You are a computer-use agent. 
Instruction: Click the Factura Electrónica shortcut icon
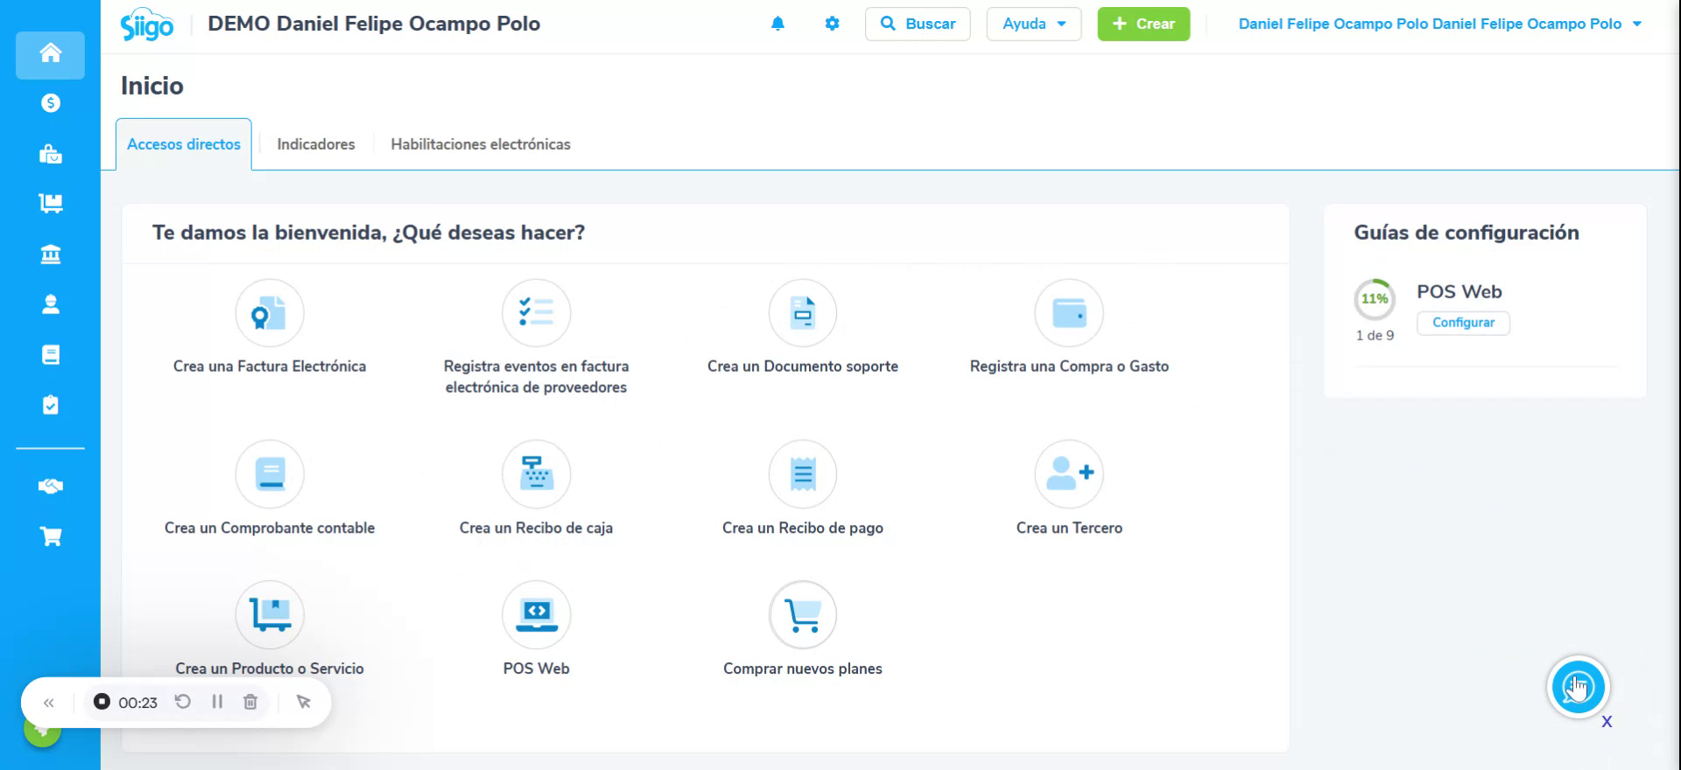270,313
